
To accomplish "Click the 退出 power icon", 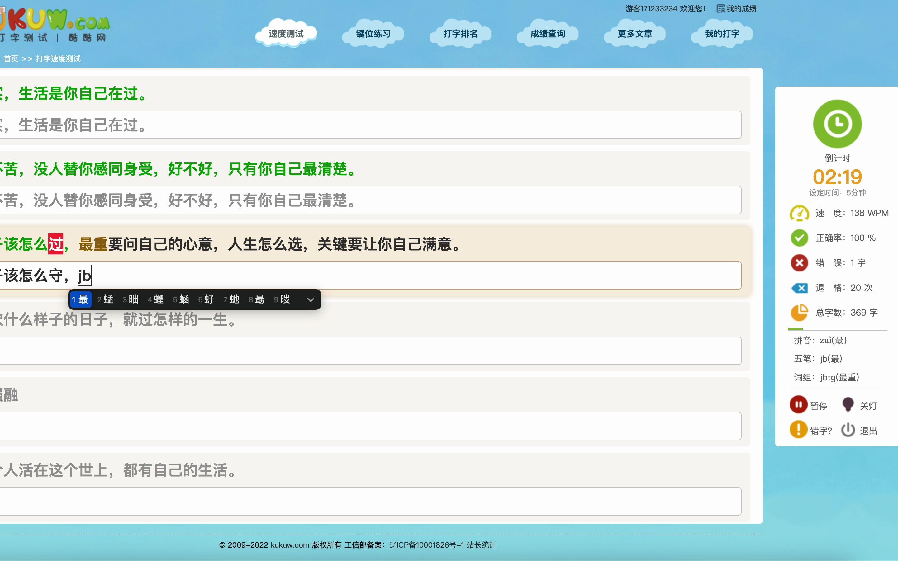I will [848, 430].
